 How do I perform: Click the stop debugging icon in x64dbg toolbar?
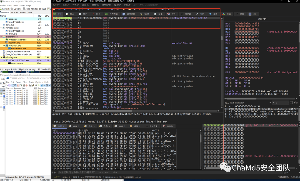pos(64,9)
